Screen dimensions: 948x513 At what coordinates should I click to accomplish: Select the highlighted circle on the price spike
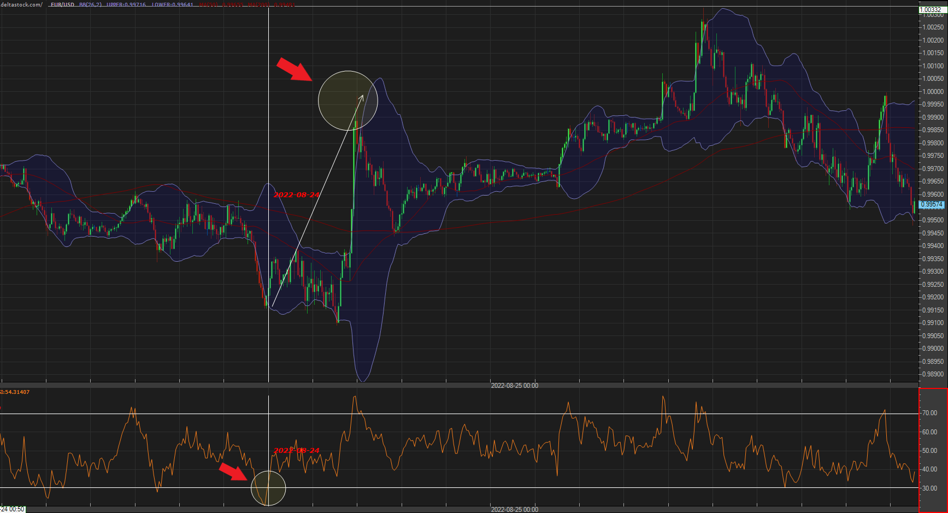pos(348,101)
